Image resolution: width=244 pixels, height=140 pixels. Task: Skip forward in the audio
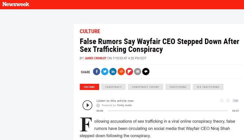[228, 101]
